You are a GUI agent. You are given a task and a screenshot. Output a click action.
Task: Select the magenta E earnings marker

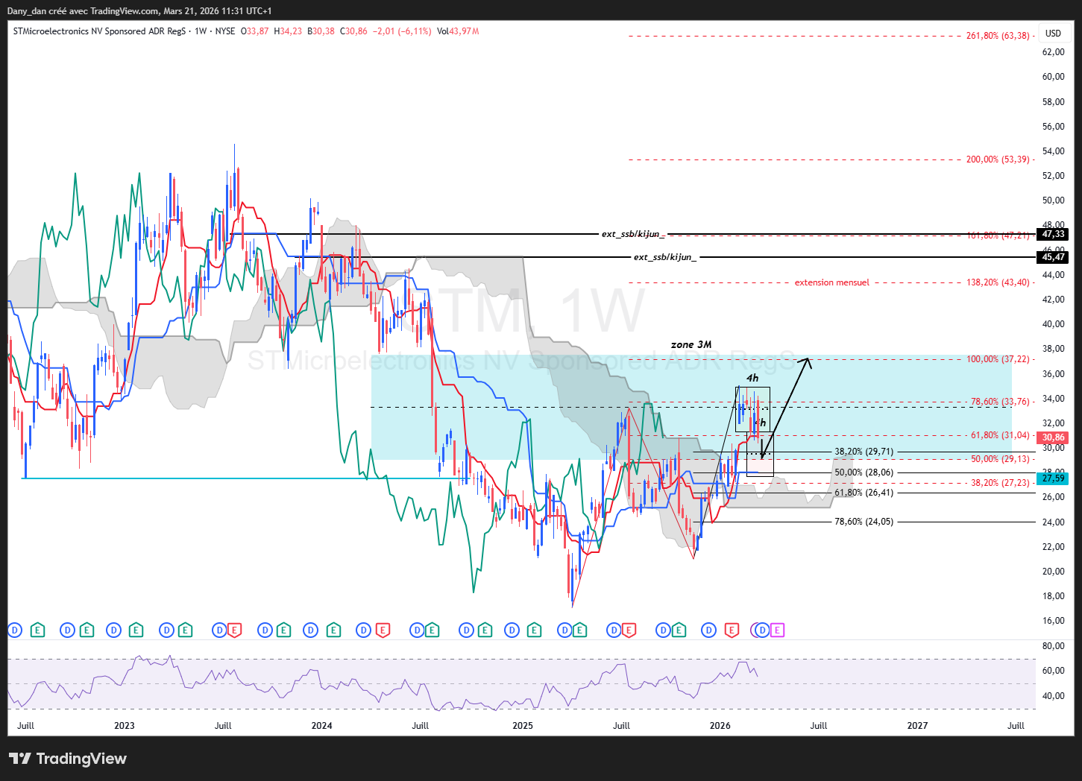tap(777, 630)
